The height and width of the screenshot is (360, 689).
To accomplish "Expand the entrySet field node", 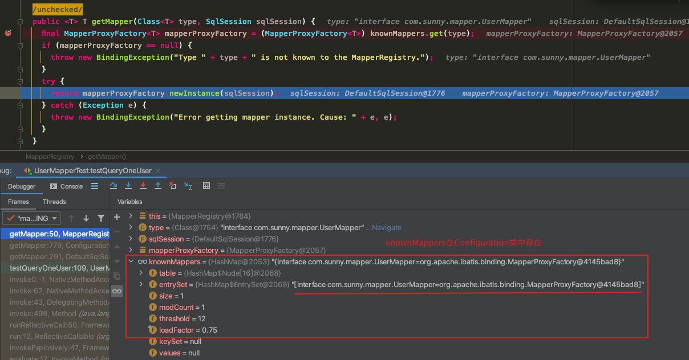I will (x=141, y=284).
